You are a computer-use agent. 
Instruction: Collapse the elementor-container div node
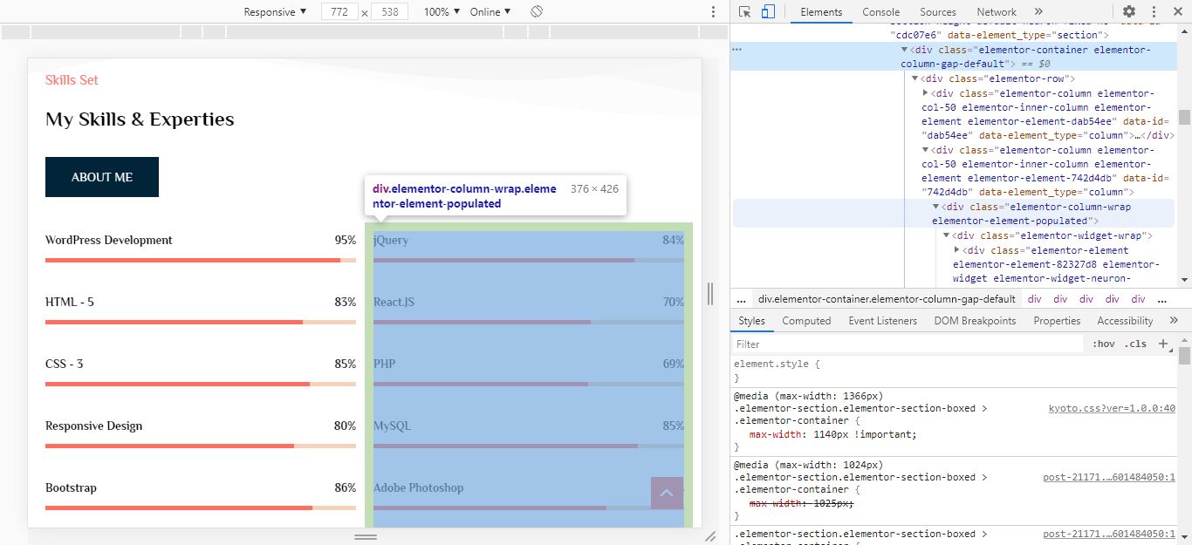pos(905,50)
